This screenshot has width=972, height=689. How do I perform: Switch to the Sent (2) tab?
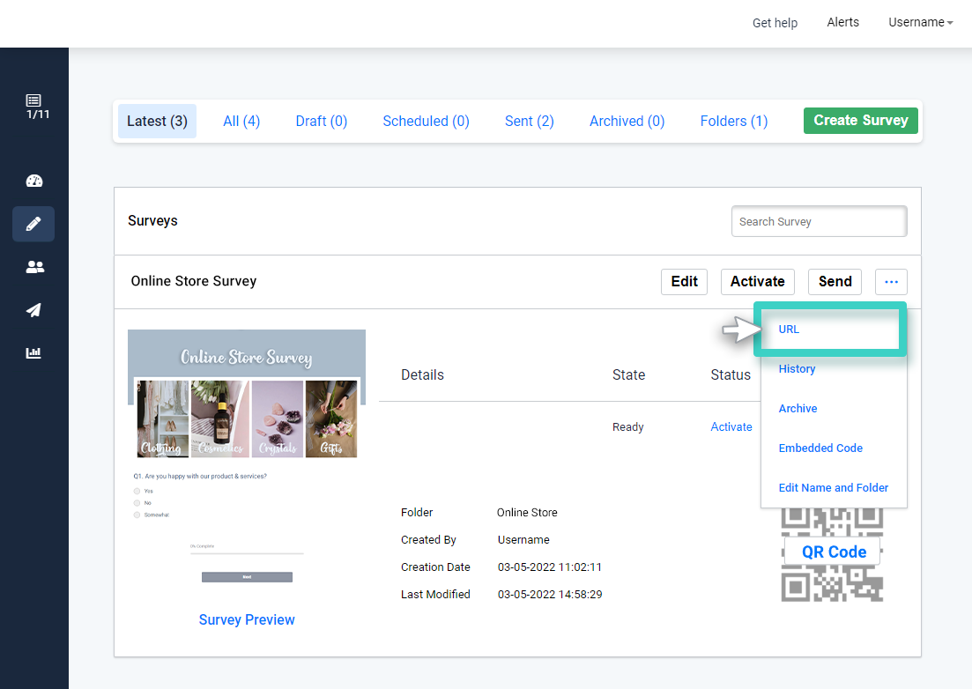pyautogui.click(x=530, y=121)
